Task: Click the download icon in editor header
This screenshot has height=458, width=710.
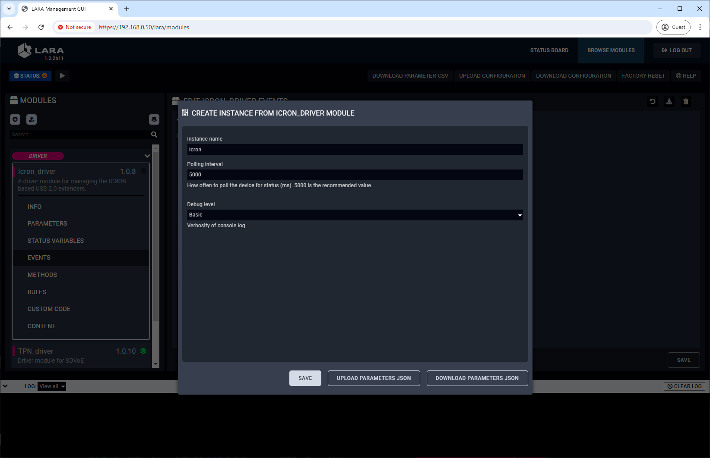Action: point(669,102)
